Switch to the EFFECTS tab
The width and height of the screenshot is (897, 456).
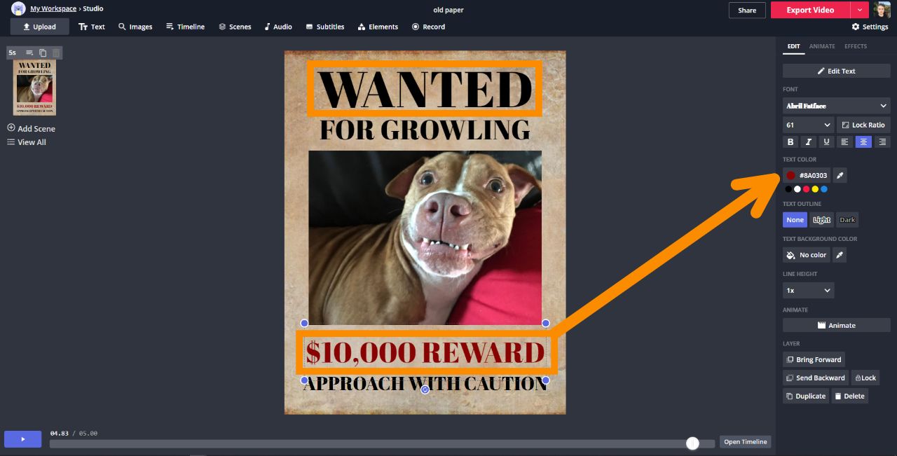click(856, 46)
